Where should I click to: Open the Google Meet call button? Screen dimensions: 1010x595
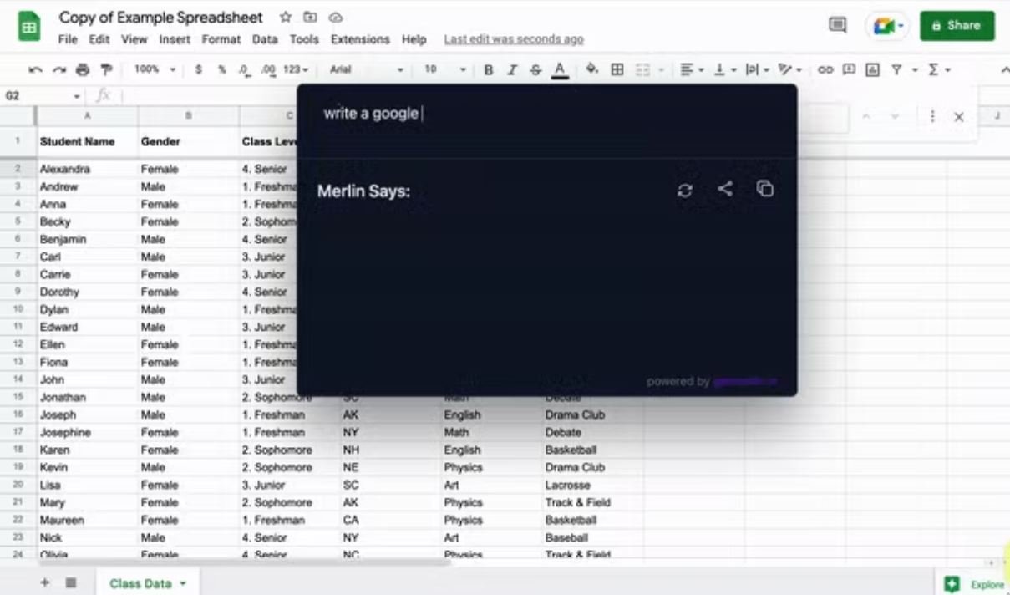pos(886,26)
